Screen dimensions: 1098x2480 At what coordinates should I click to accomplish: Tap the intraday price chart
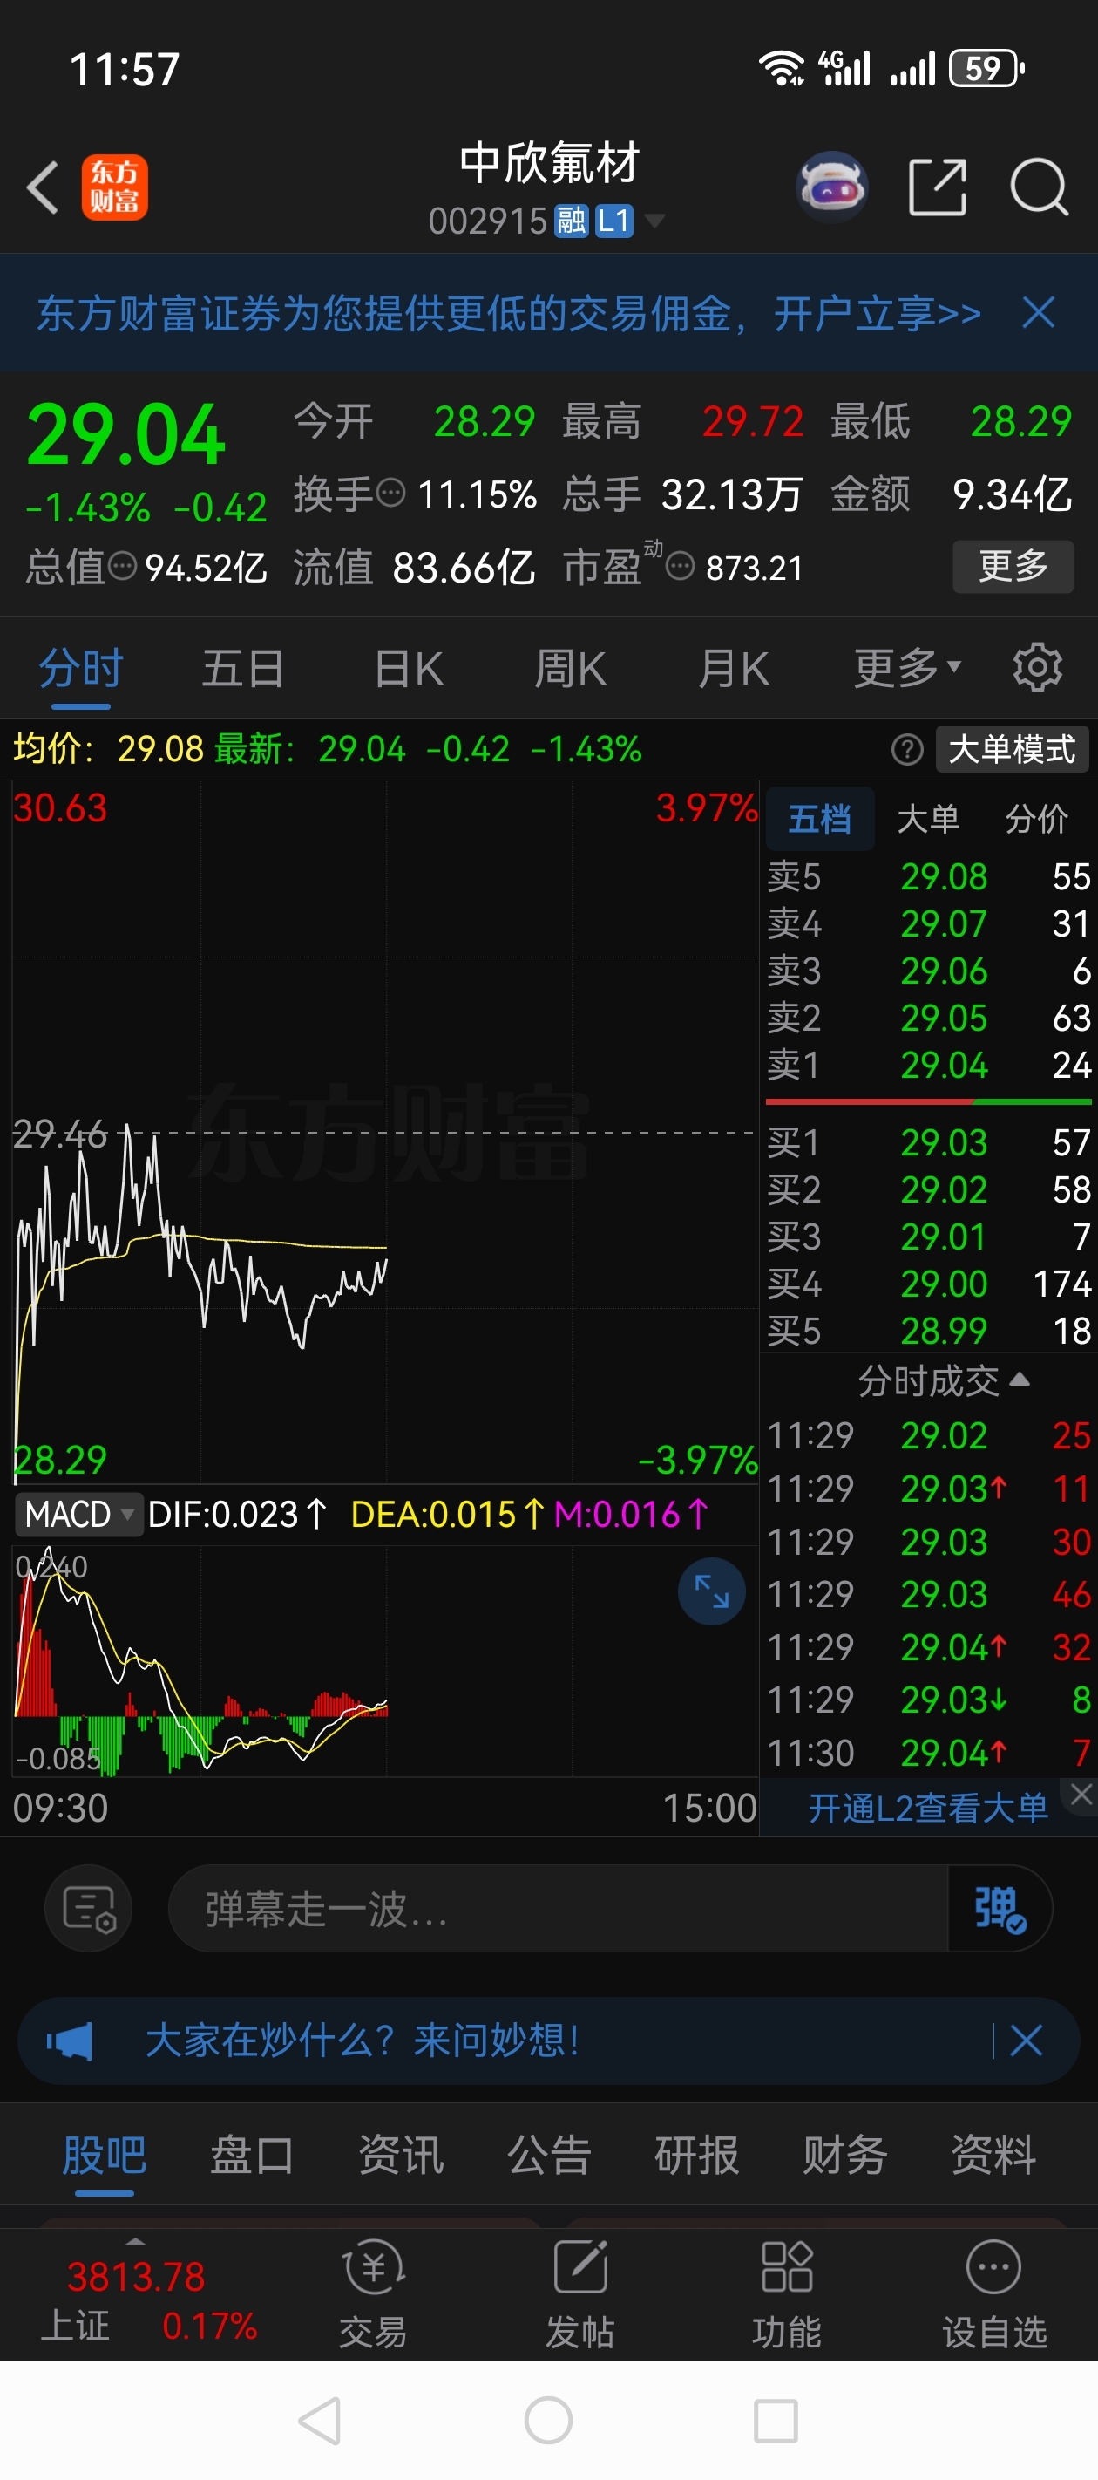pyautogui.click(x=385, y=1132)
